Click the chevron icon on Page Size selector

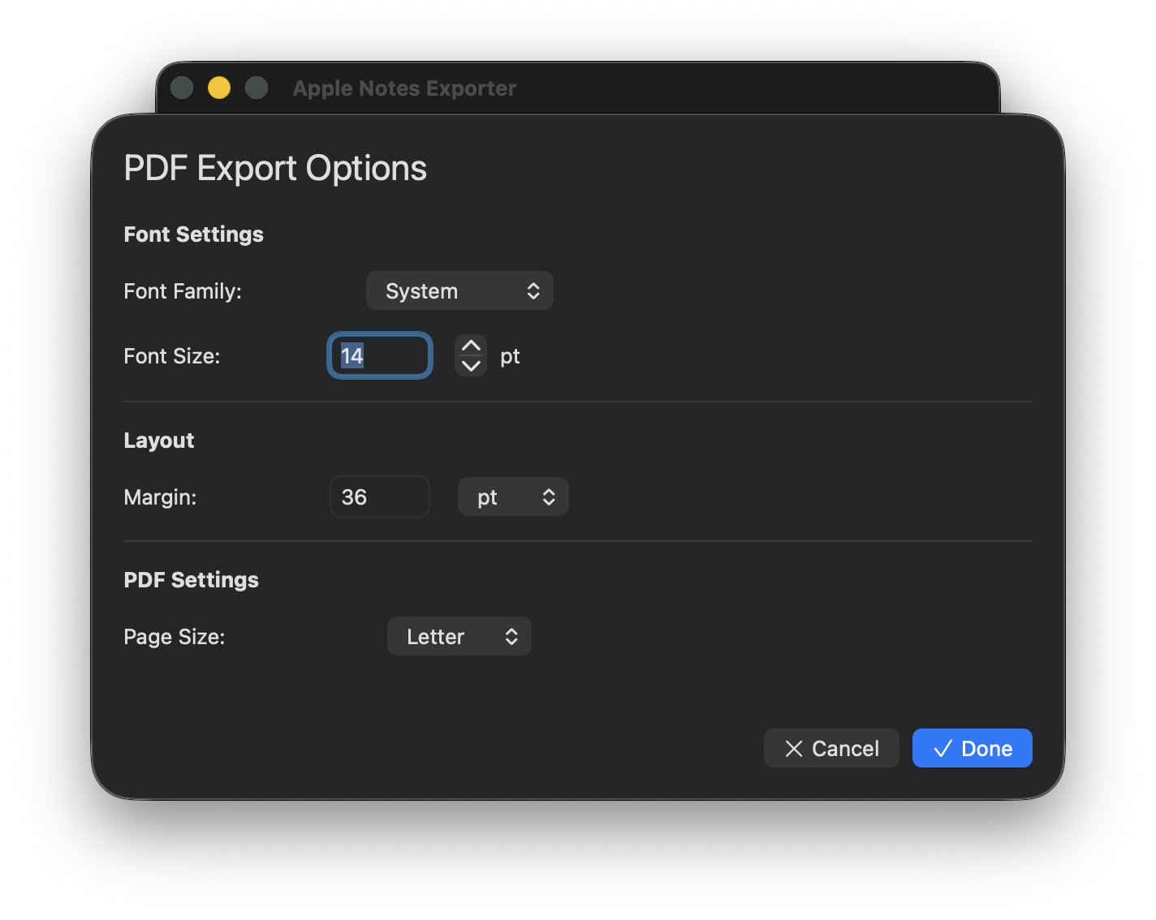click(511, 636)
